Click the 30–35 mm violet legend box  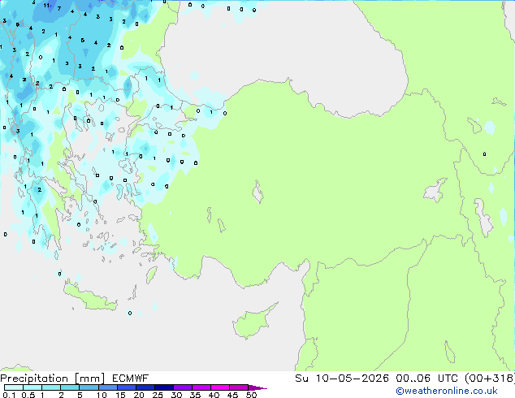coord(182,387)
